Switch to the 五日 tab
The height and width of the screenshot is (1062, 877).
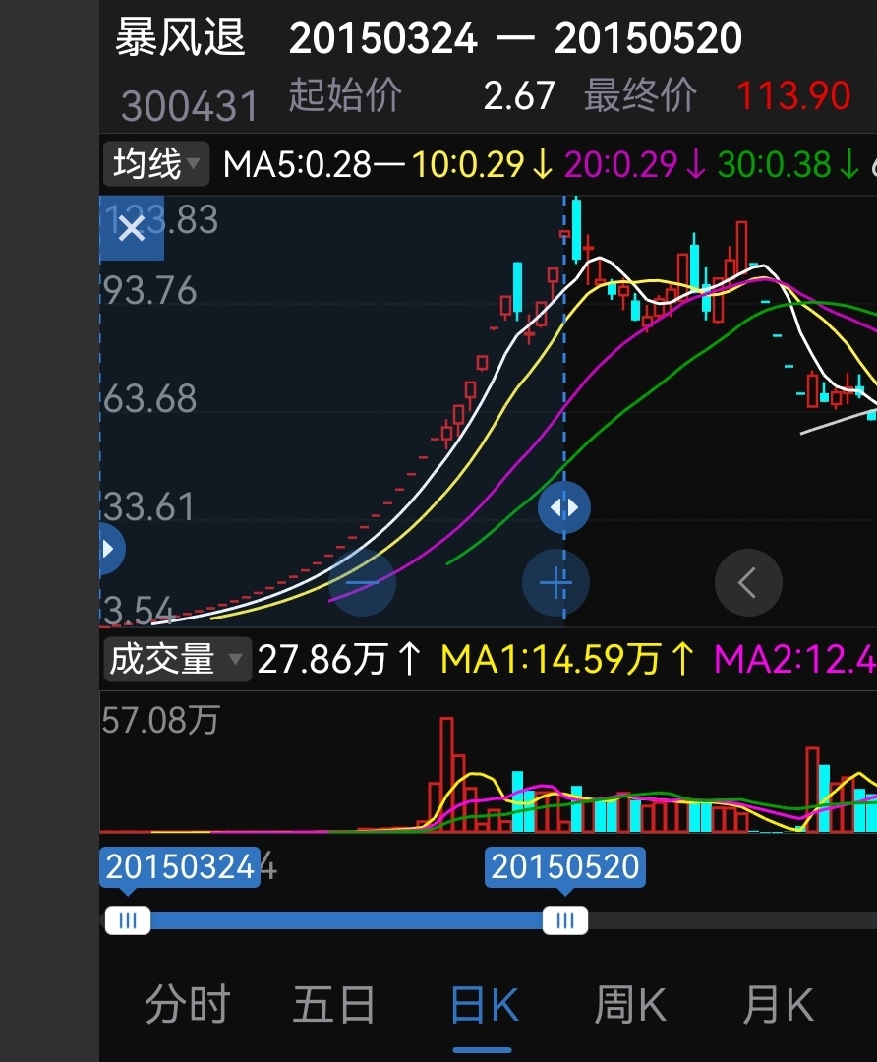coord(334,1004)
